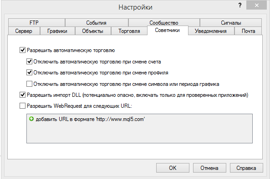Click the URL list entry field
Screen dimensions: 270x179
(x=139, y=128)
